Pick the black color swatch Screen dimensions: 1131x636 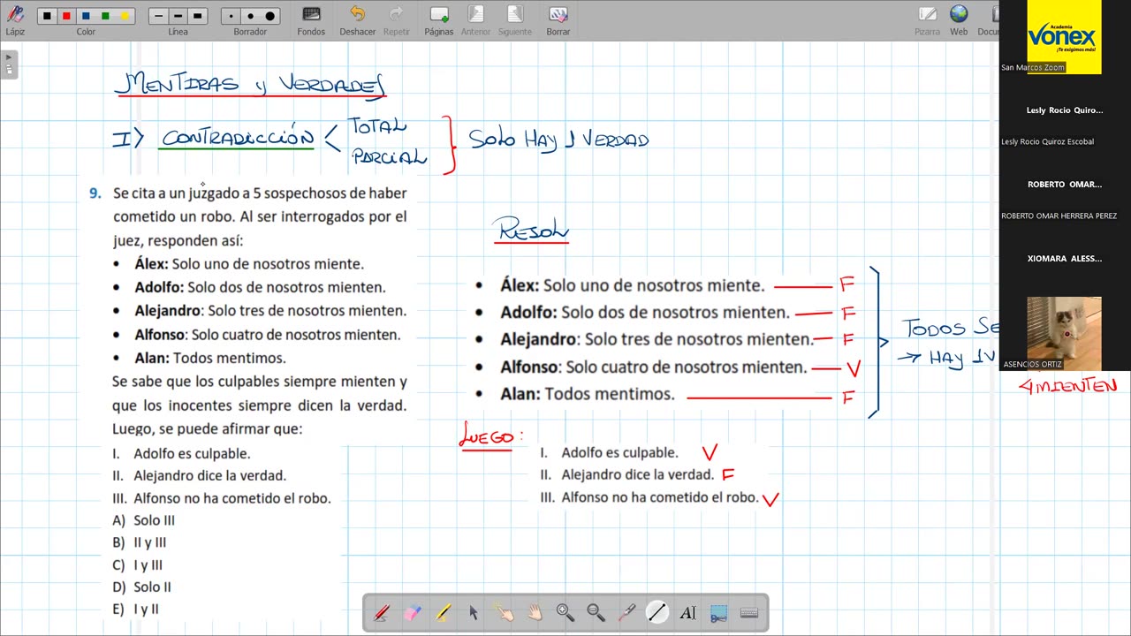pyautogui.click(x=47, y=16)
